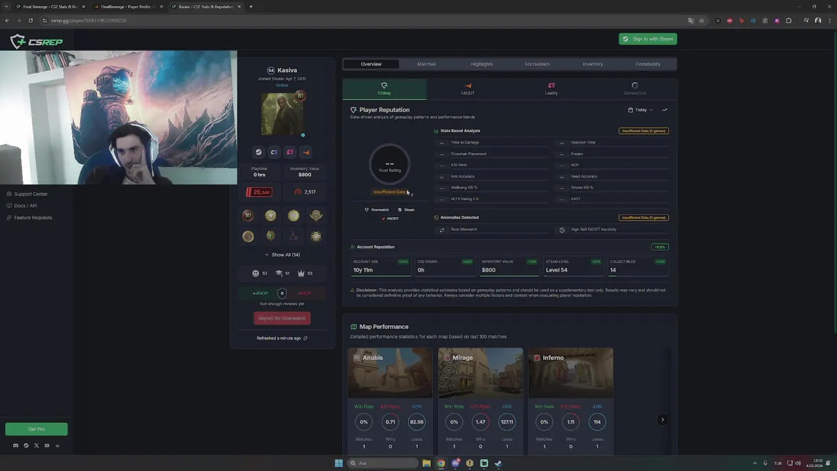Select the GamersClub source tab
Viewport: 837px width, 471px height.
634,89
